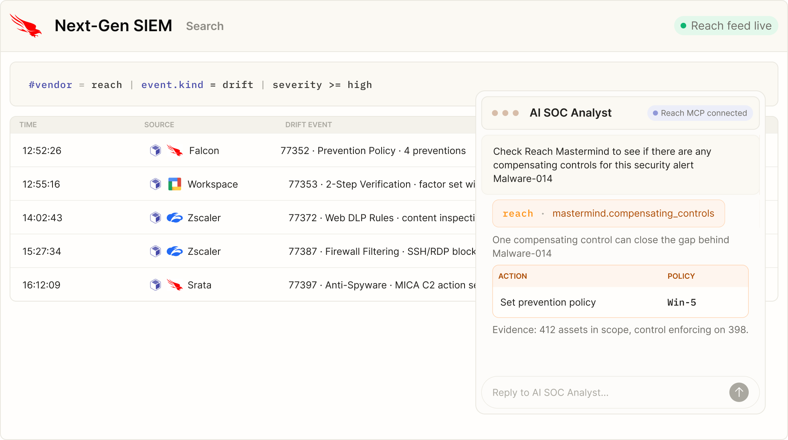The width and height of the screenshot is (788, 440).
Task: Click the Srata source logo icon
Action: pos(175,285)
